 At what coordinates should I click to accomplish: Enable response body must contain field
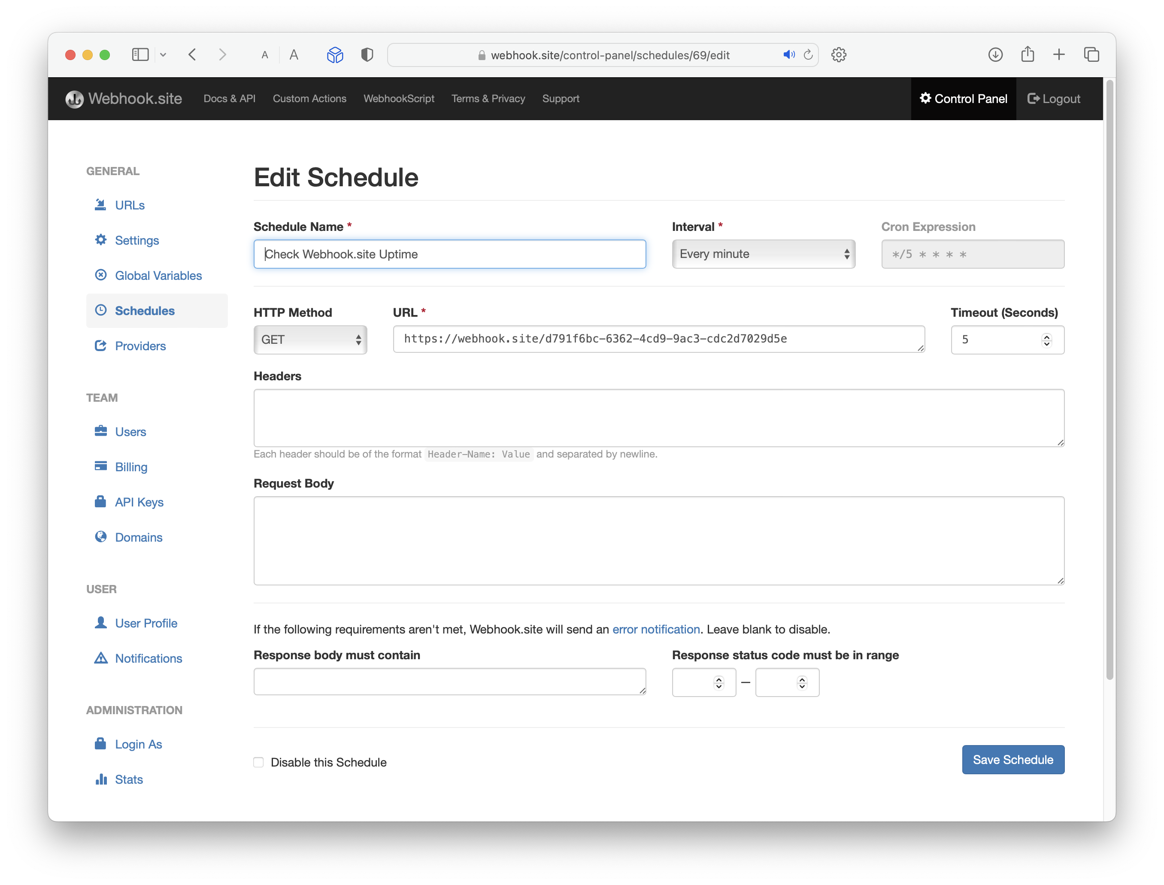(x=450, y=682)
